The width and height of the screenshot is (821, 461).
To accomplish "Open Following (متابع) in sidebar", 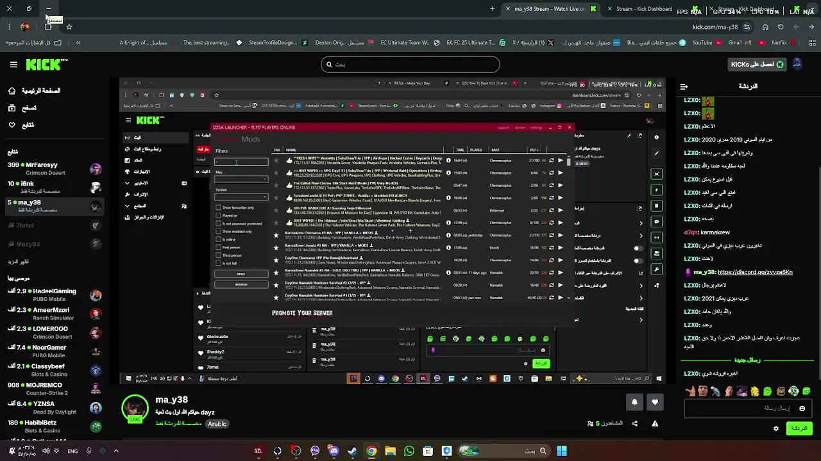I will point(21,125).
